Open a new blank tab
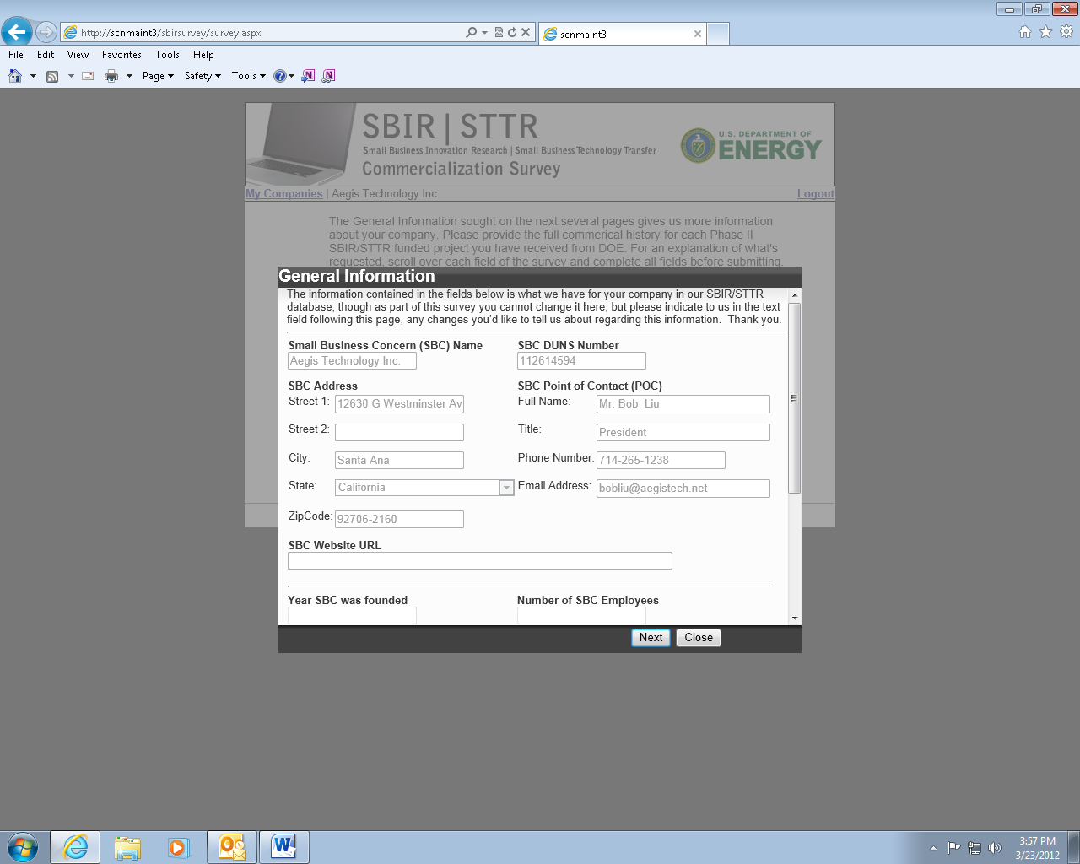 [718, 34]
